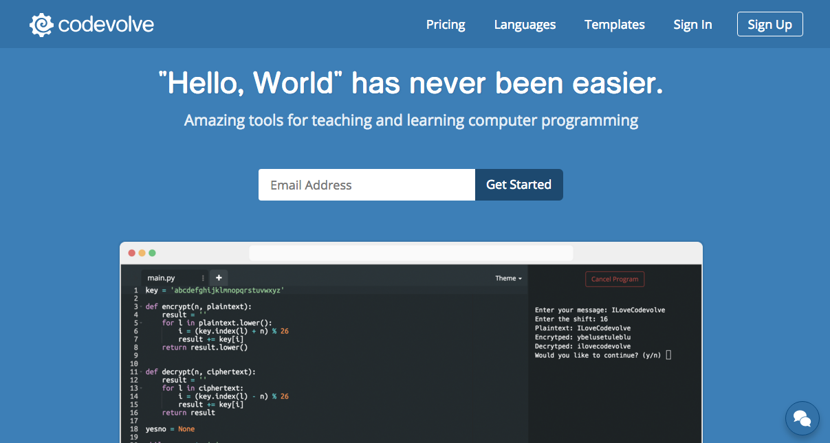Image resolution: width=830 pixels, height=443 pixels.
Task: Open main.py tab options dots
Action: pos(203,278)
